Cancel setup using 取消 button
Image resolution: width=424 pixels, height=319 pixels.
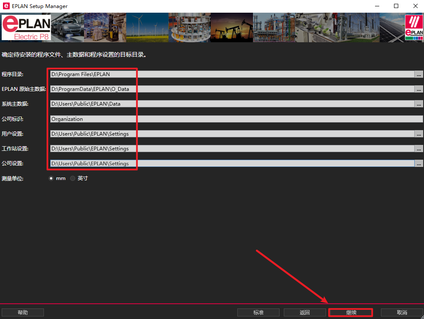click(402, 313)
